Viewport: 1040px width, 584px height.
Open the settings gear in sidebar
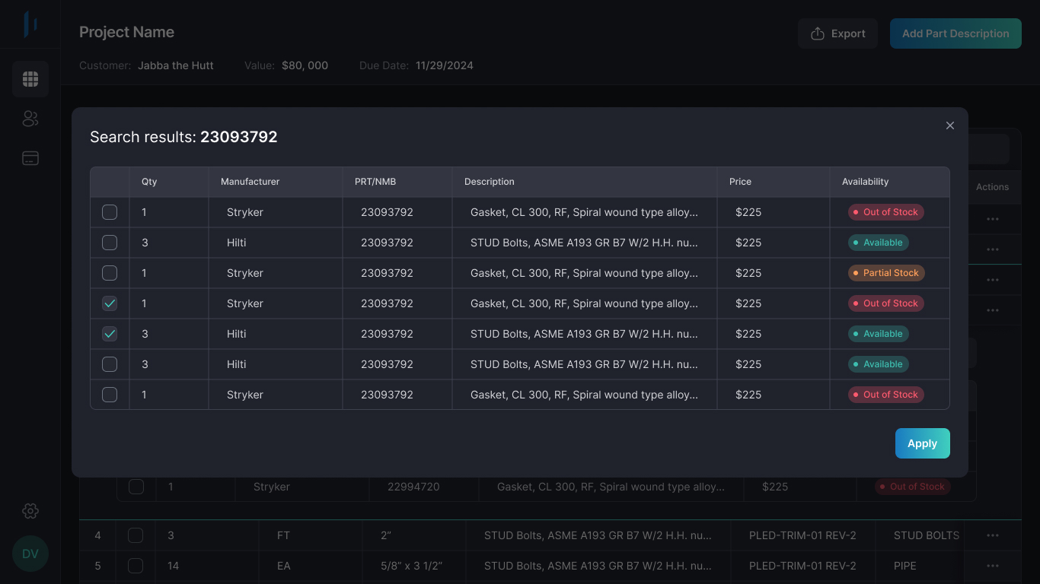[30, 511]
